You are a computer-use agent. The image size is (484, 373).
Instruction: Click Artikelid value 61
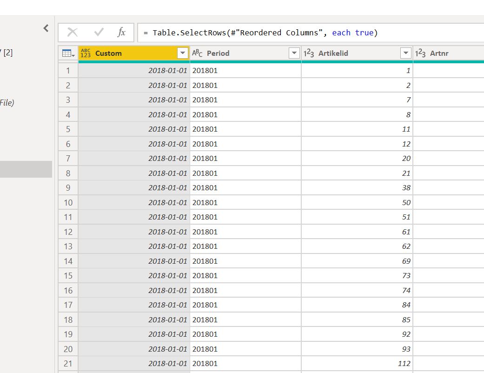[x=357, y=232]
